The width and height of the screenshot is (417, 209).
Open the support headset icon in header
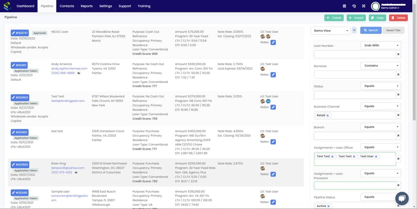click(x=354, y=6)
